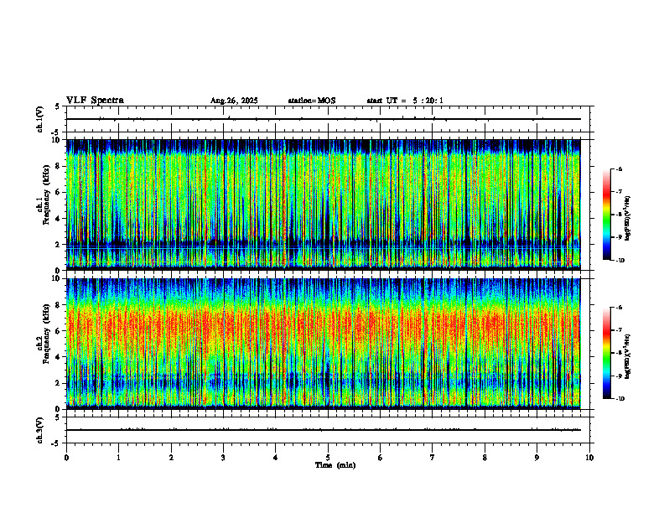The image size is (664, 513).
Task: Select the date text "Aug.26, 2025"
Action: coord(234,101)
